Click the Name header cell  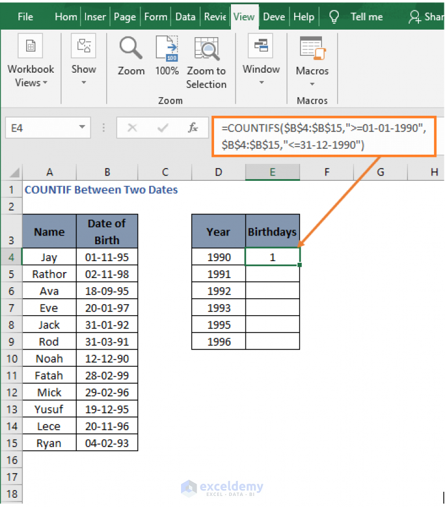pos(49,231)
